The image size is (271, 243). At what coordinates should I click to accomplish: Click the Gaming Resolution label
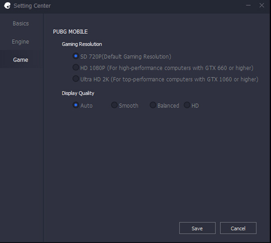(x=82, y=44)
